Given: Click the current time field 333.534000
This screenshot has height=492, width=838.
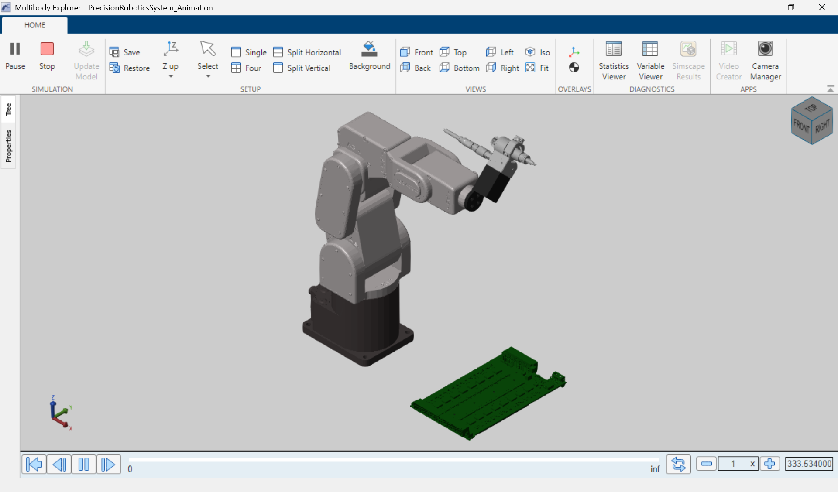Looking at the screenshot, I should (809, 464).
